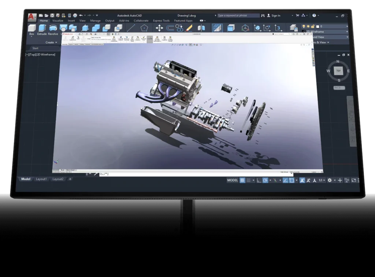Open the Box tool dropdown arrow
The image size is (375, 277).
click(x=31, y=37)
